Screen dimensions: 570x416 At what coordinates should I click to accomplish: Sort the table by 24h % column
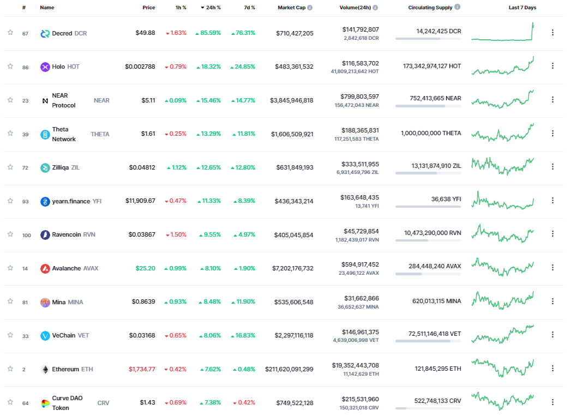click(x=211, y=8)
